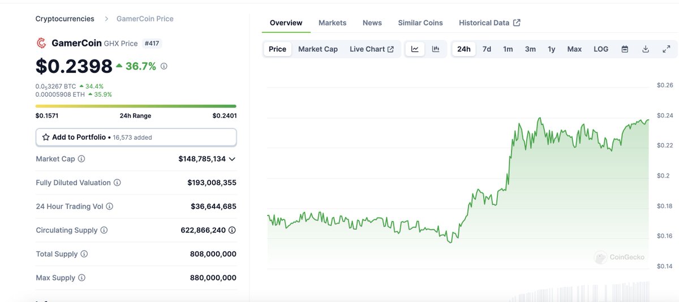This screenshot has width=679, height=302.
Task: Click the $0.1571 range low value
Action: (47, 115)
